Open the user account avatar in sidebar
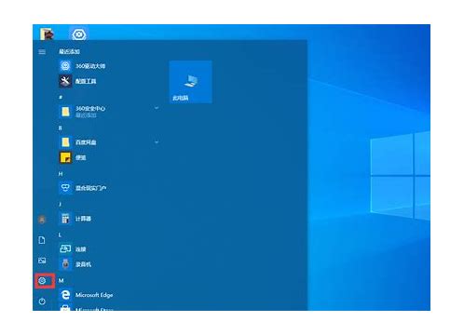 tap(42, 220)
